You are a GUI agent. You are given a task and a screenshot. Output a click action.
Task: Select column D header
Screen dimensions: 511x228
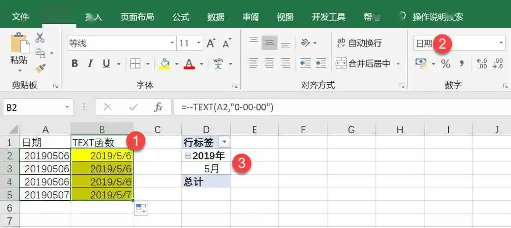point(206,130)
